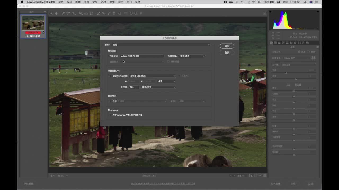Pick the White Balance eyedropper tool
The image size is (339, 190).
click(x=63, y=13)
